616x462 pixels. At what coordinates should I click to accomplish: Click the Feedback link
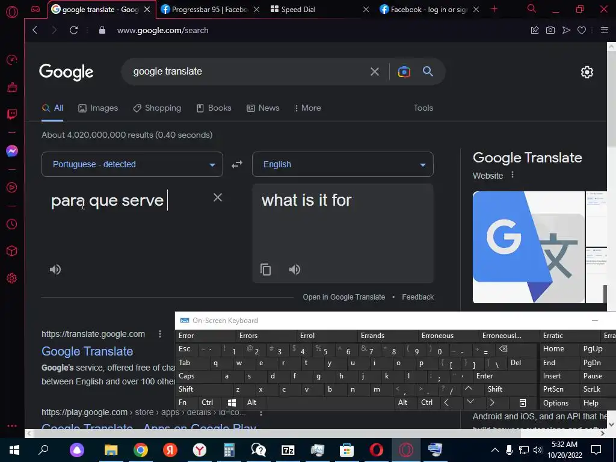click(417, 297)
